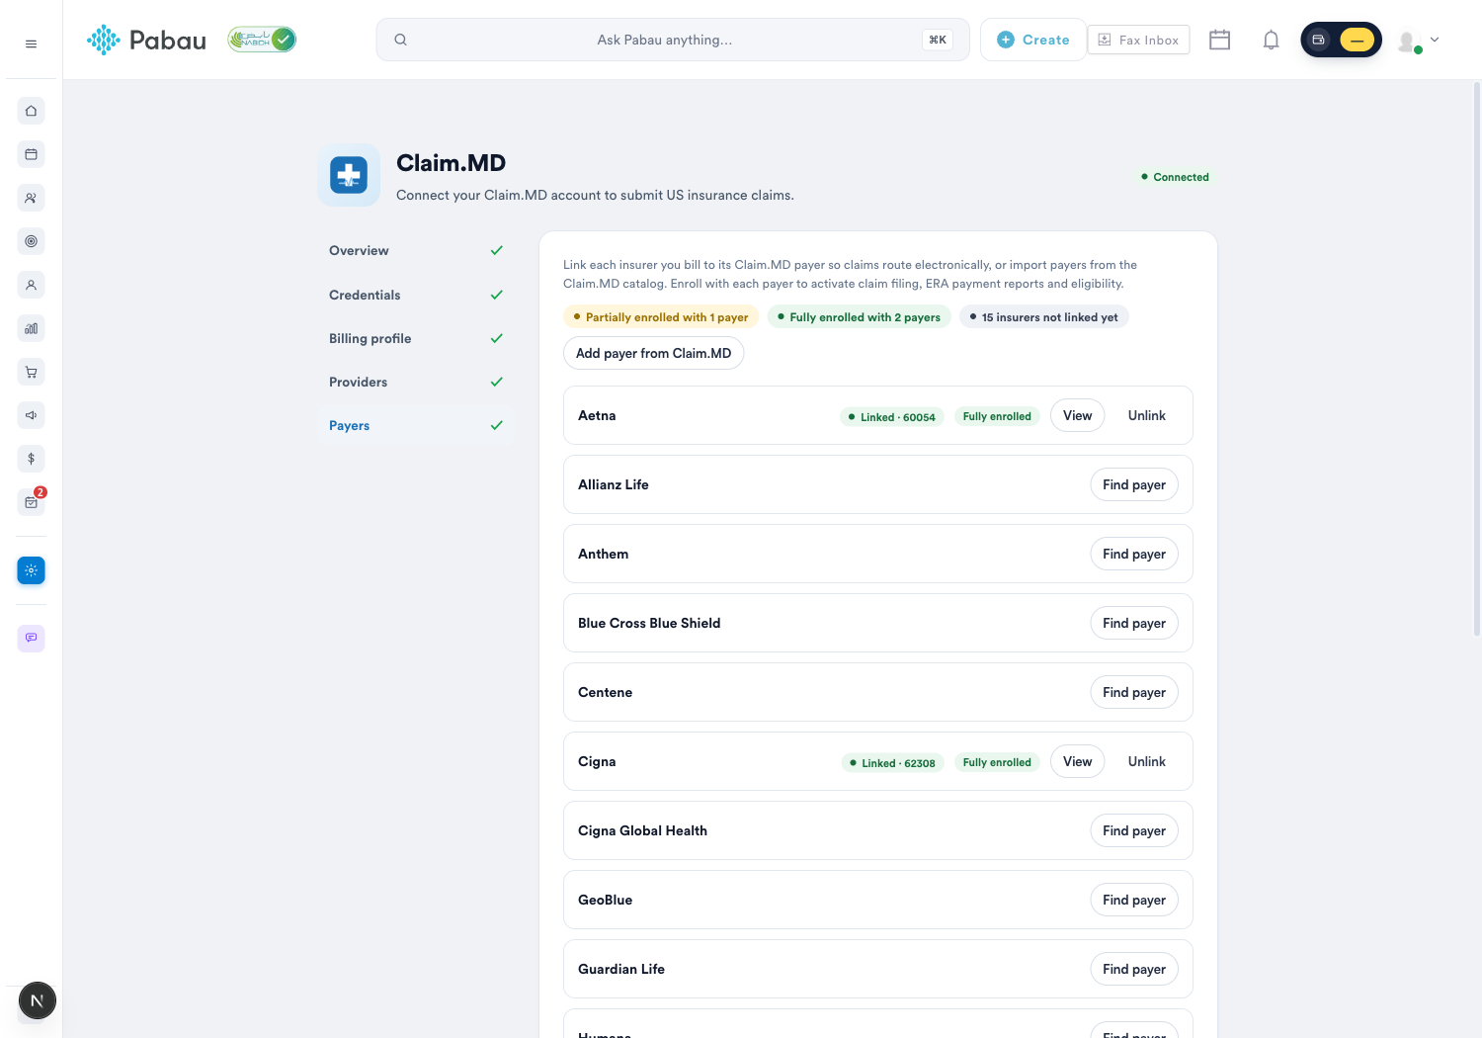Open the staff person icon in sidebar
The width and height of the screenshot is (1482, 1038).
31,285
